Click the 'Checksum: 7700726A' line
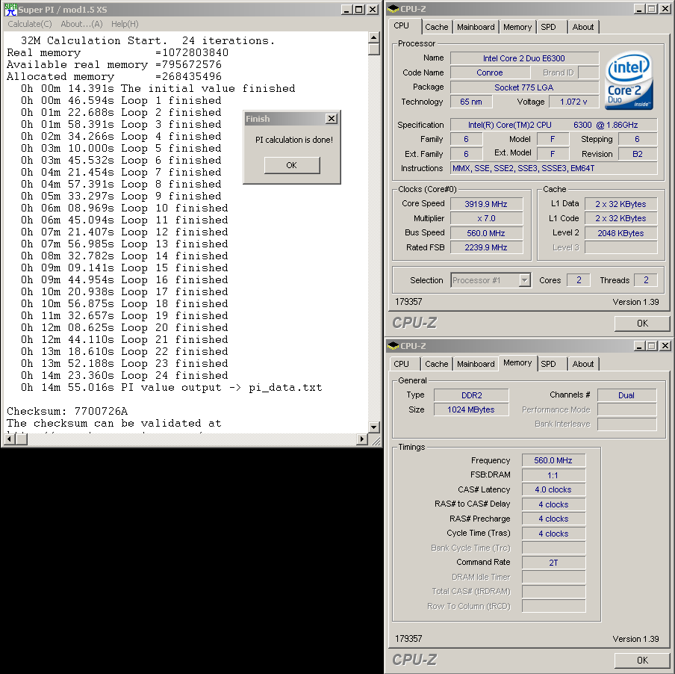 coord(67,411)
